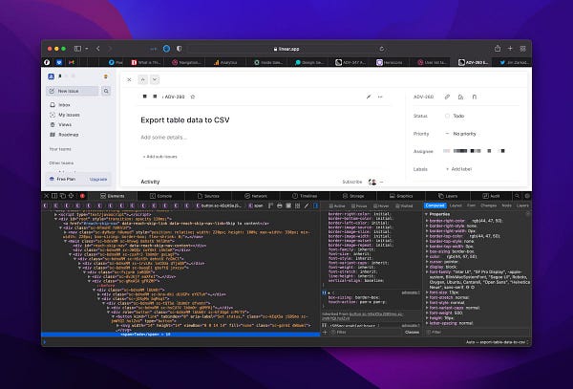
Task: Expand the border-right-color computed property
Action: [x=427, y=221]
